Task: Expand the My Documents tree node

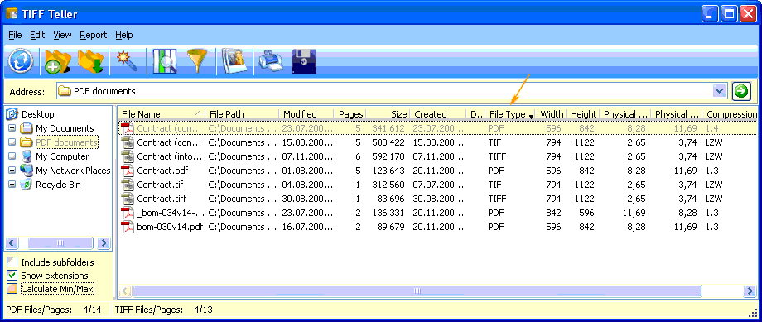Action: coord(12,128)
